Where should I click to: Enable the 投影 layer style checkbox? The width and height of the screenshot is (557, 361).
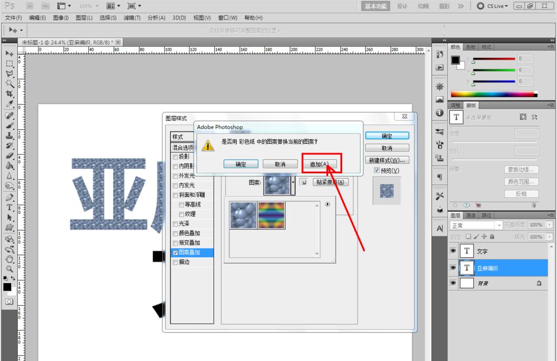(x=175, y=157)
